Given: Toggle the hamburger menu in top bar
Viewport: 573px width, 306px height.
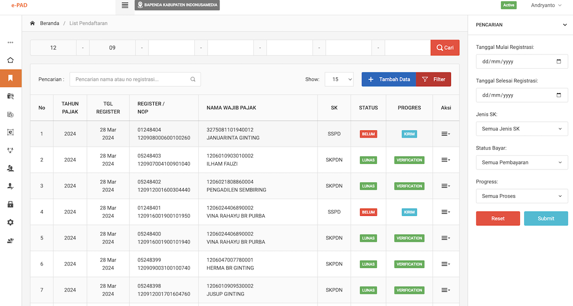Looking at the screenshot, I should click(125, 5).
